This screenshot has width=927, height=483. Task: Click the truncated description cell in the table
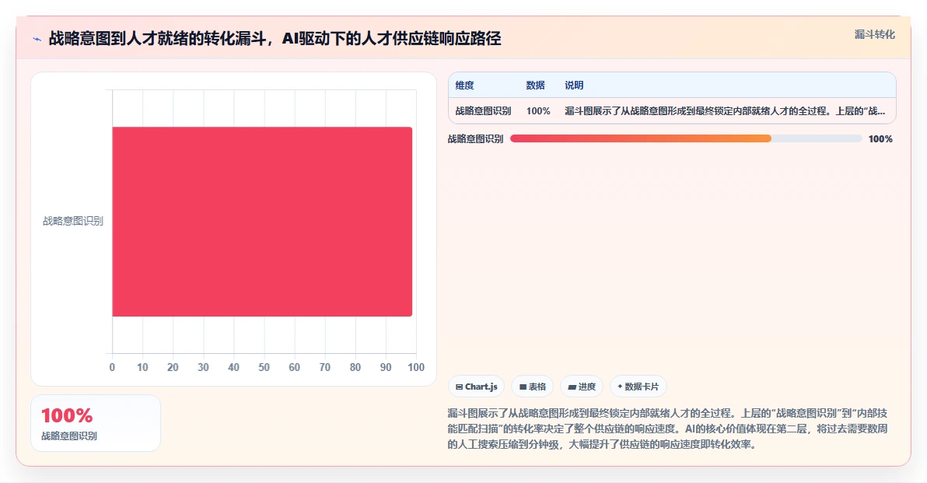pyautogui.click(x=725, y=110)
